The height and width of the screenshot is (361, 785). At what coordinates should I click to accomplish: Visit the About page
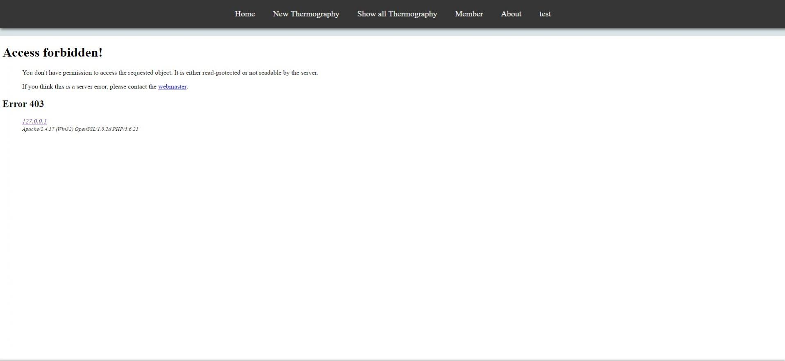pyautogui.click(x=511, y=14)
